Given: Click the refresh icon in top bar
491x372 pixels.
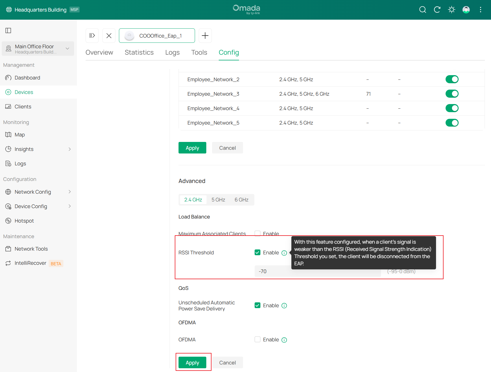Looking at the screenshot, I should click(437, 10).
